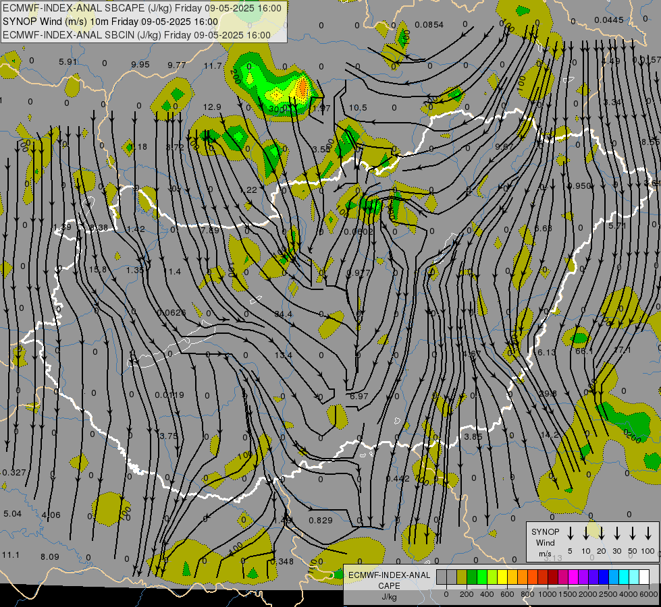The image size is (661, 607).
Task: Pick the magenta CAPE legend swatch
Action: 573,577
